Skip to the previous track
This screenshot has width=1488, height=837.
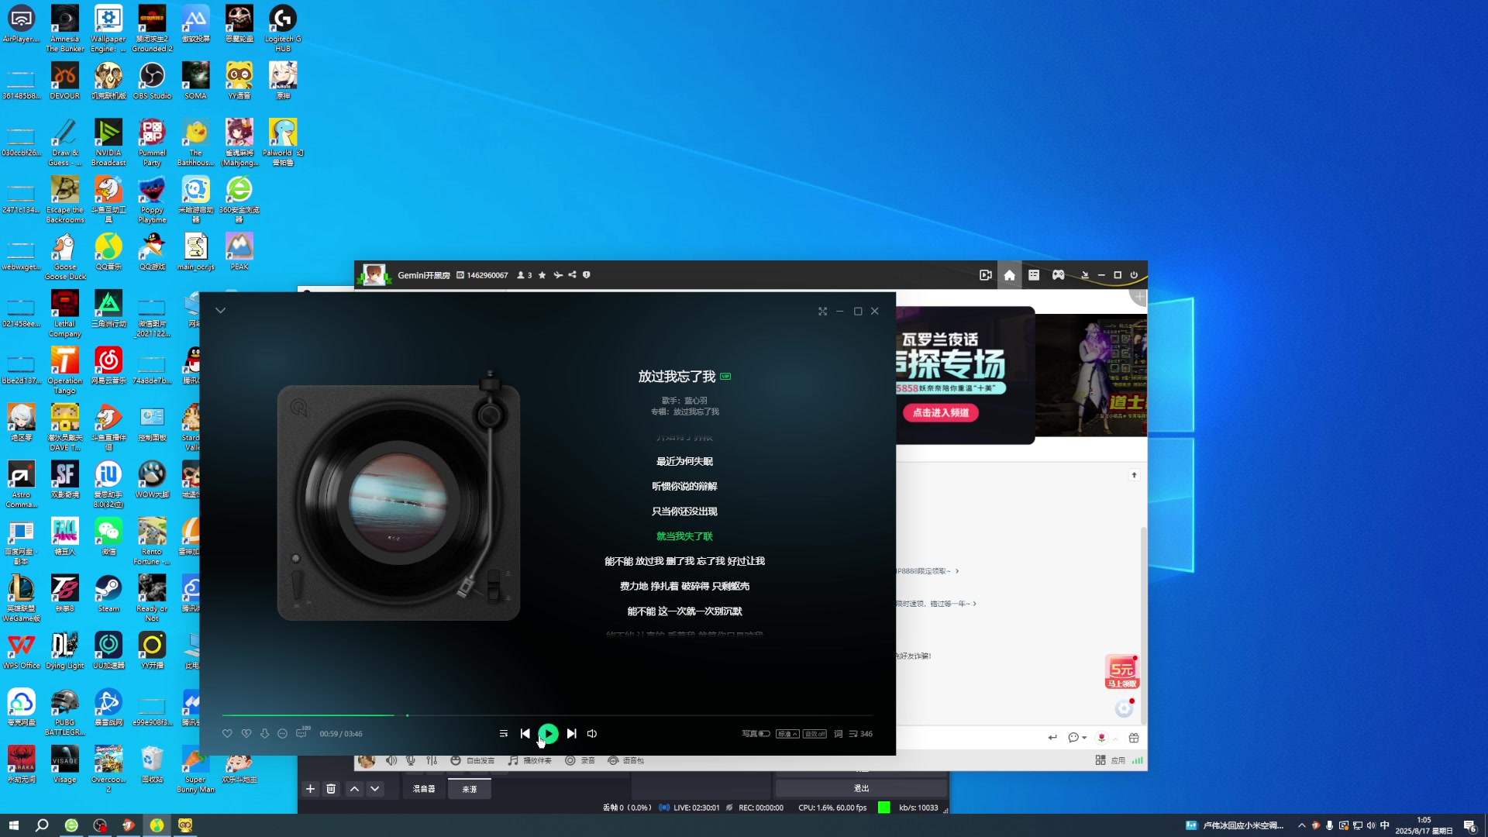pyautogui.click(x=525, y=733)
